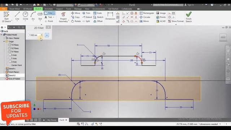Open the Collaborate tab
The width and height of the screenshot is (231, 130).
(127, 9)
